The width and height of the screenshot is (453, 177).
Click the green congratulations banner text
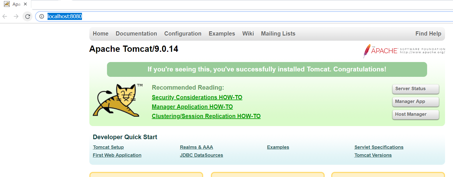click(267, 69)
